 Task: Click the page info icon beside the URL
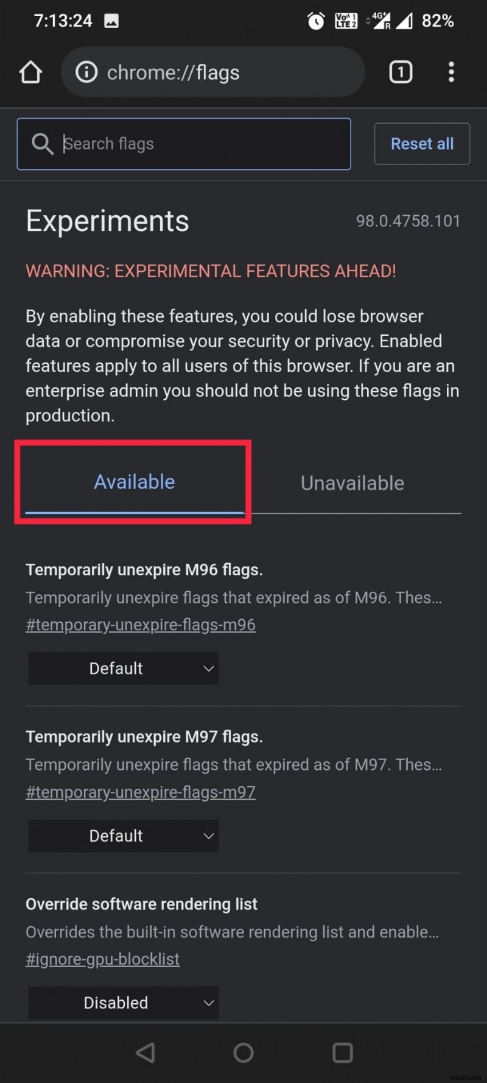pyautogui.click(x=86, y=72)
